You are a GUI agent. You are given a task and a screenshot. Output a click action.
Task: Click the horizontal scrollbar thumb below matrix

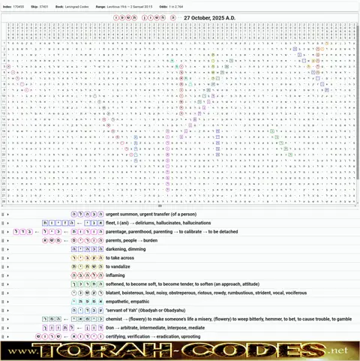tap(160, 206)
